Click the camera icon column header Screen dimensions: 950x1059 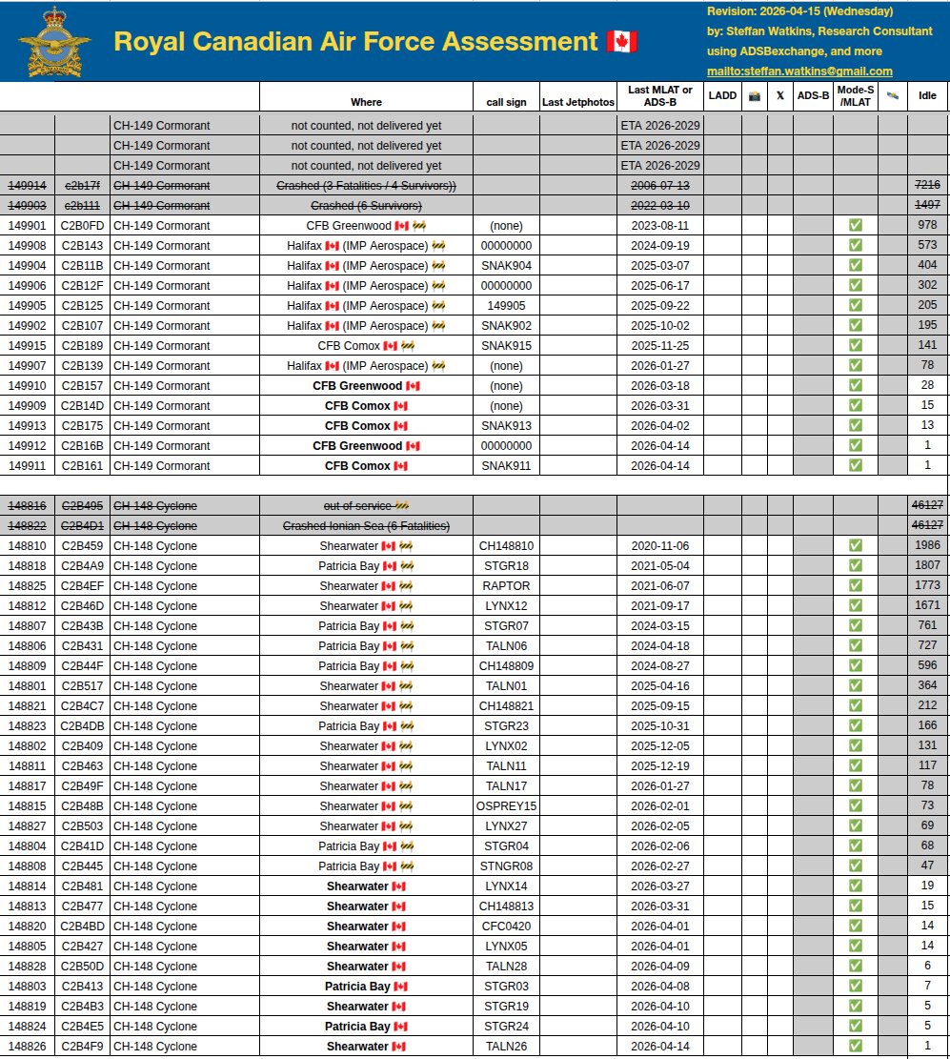pos(755,96)
